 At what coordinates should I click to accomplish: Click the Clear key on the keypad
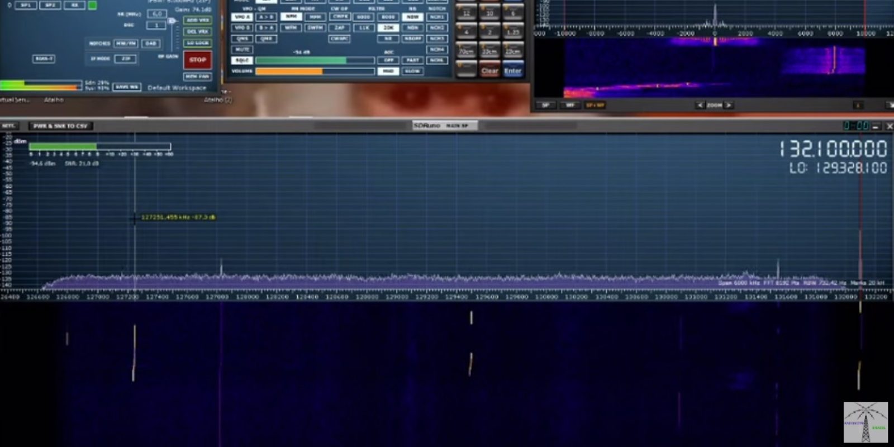pyautogui.click(x=489, y=70)
